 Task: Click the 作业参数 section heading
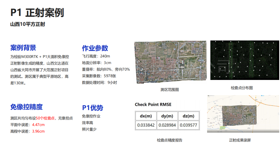[x=95, y=48]
